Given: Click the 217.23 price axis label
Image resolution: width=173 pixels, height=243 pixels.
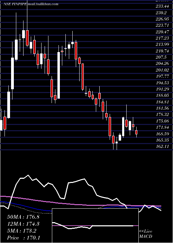Looking at the screenshot, I should point(162,38).
